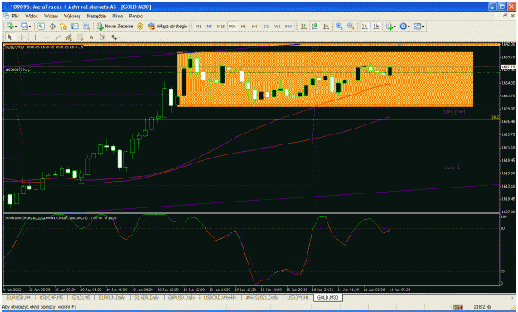The image size is (518, 312).
Task: Open the Strategy Tester icon
Action: 86,26
